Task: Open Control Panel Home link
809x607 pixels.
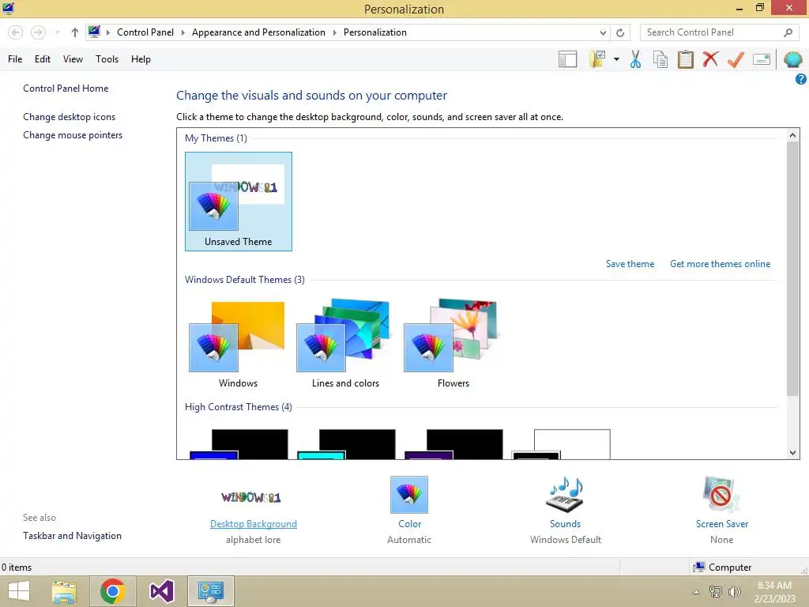Action: 66,89
